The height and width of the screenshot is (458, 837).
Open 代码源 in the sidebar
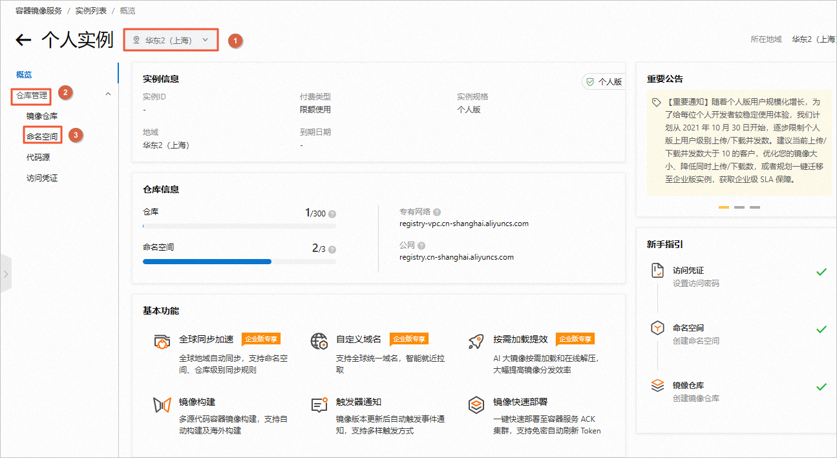[x=37, y=157]
